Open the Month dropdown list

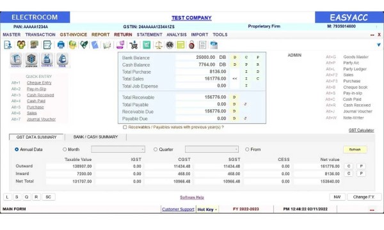[x=118, y=149]
